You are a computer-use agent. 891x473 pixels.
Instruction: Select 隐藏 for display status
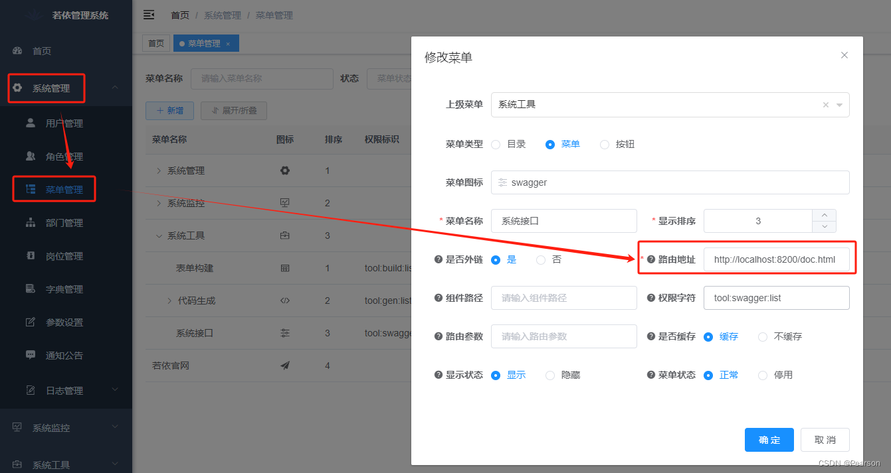(550, 375)
